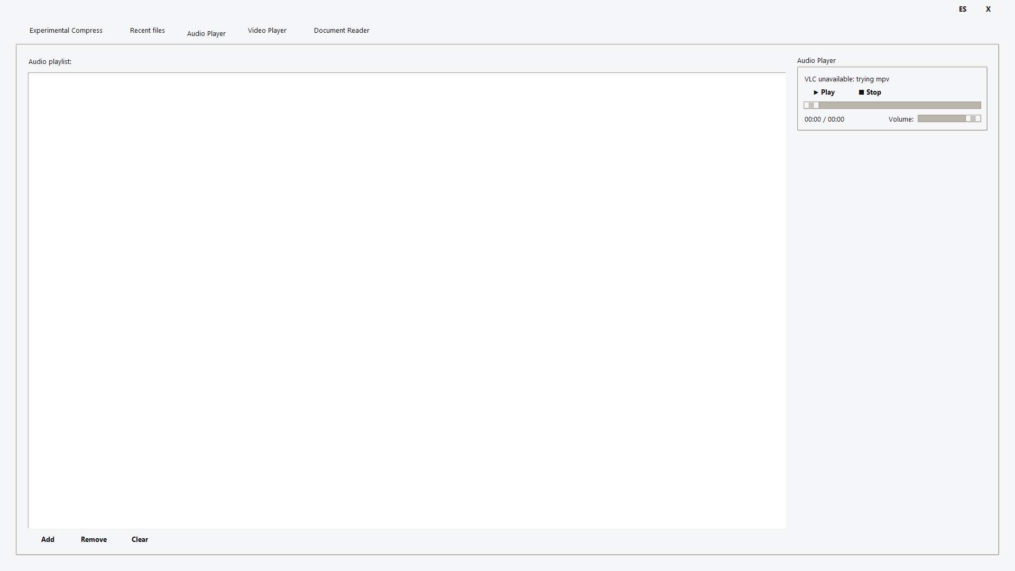Image resolution: width=1015 pixels, height=571 pixels.
Task: Open the Document Reader tab
Action: 342,30
